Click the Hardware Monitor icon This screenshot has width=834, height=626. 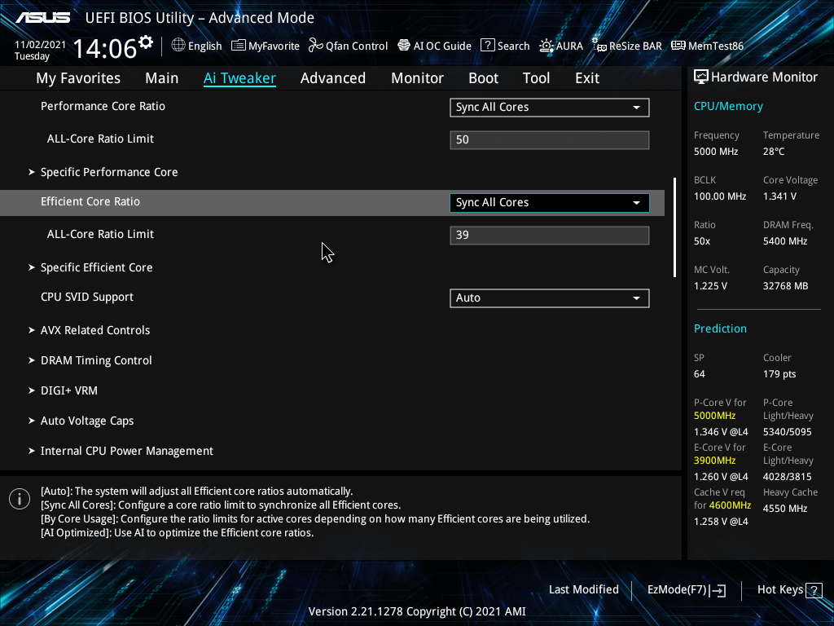point(701,77)
